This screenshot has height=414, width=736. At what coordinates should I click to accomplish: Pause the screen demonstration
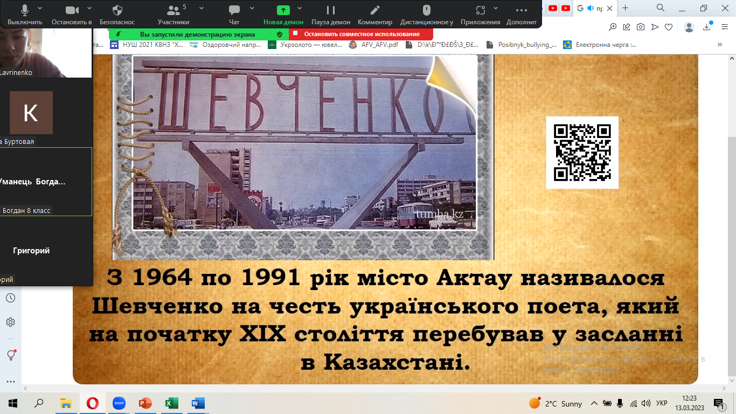tap(331, 15)
